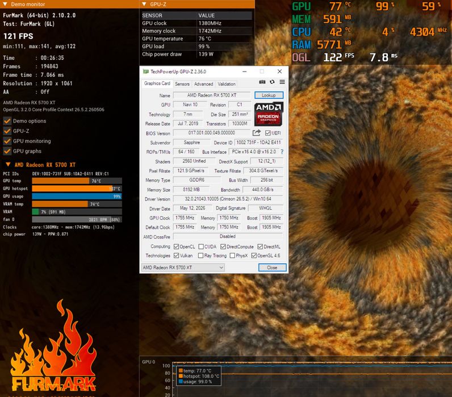Uncheck GPU graphs option
This screenshot has width=452, height=397.
(x=7, y=151)
